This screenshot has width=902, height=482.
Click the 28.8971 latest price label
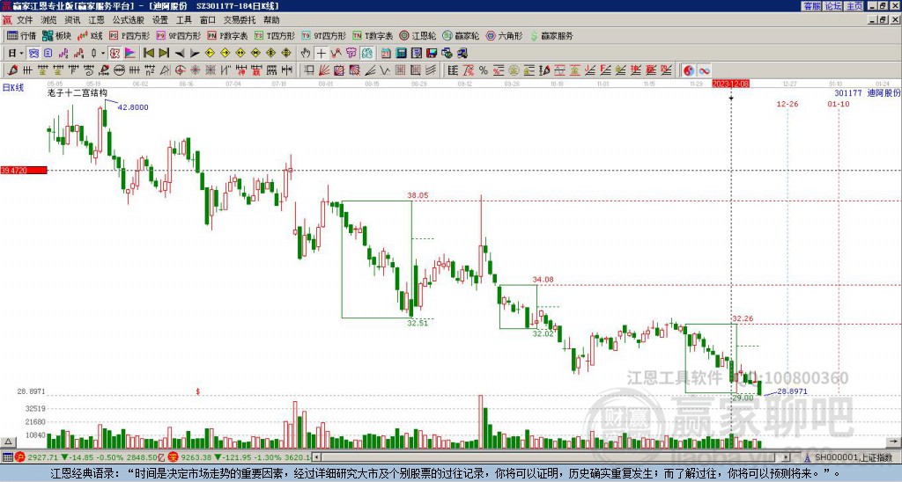(x=793, y=391)
